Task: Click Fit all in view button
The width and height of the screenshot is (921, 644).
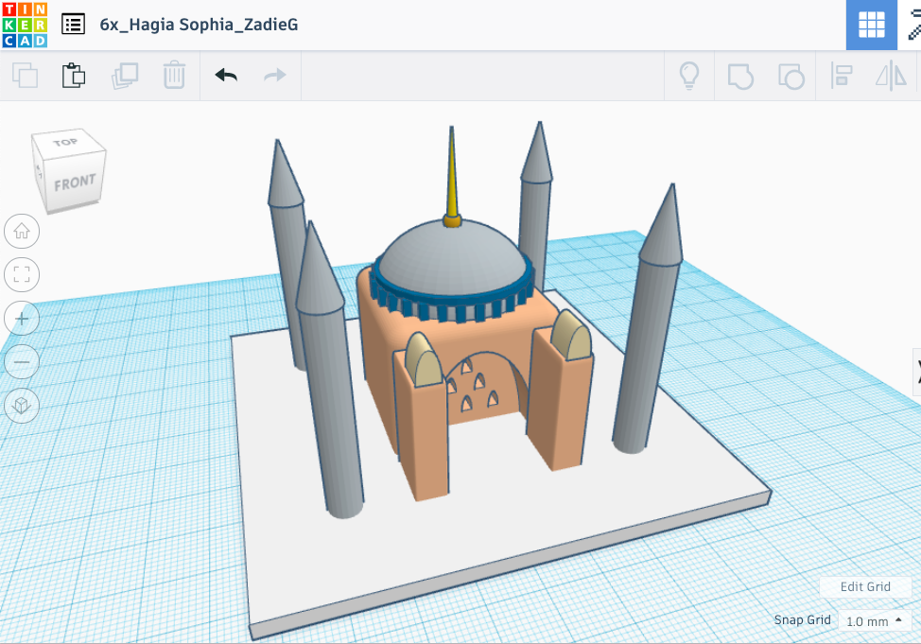Action: (x=22, y=275)
